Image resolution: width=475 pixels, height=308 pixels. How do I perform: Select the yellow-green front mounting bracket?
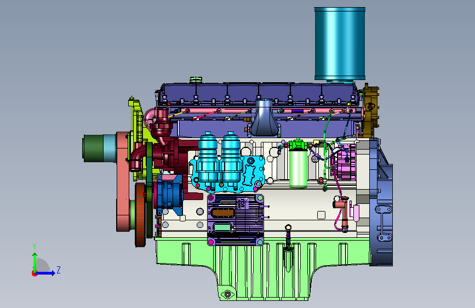pyautogui.click(x=139, y=138)
